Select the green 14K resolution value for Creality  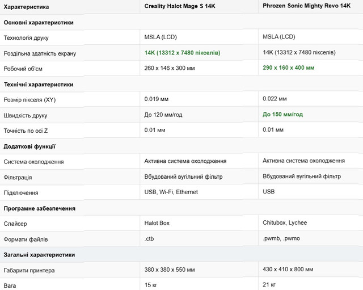tap(182, 52)
